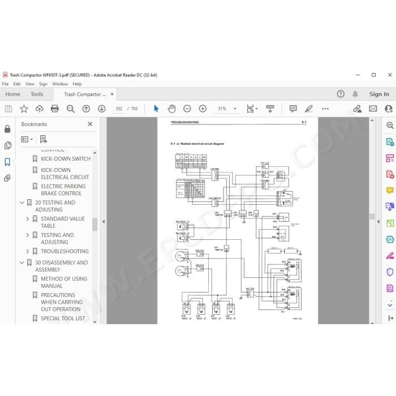Show security lock panel
Image resolution: width=396 pixels, height=396 pixels.
7,129
